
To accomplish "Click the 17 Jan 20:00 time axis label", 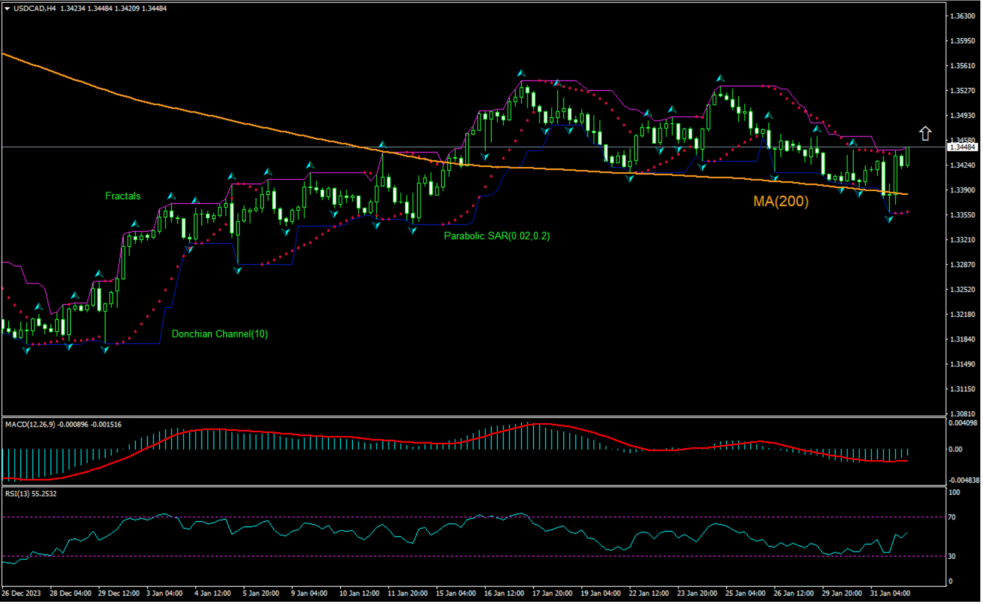I will click(552, 594).
